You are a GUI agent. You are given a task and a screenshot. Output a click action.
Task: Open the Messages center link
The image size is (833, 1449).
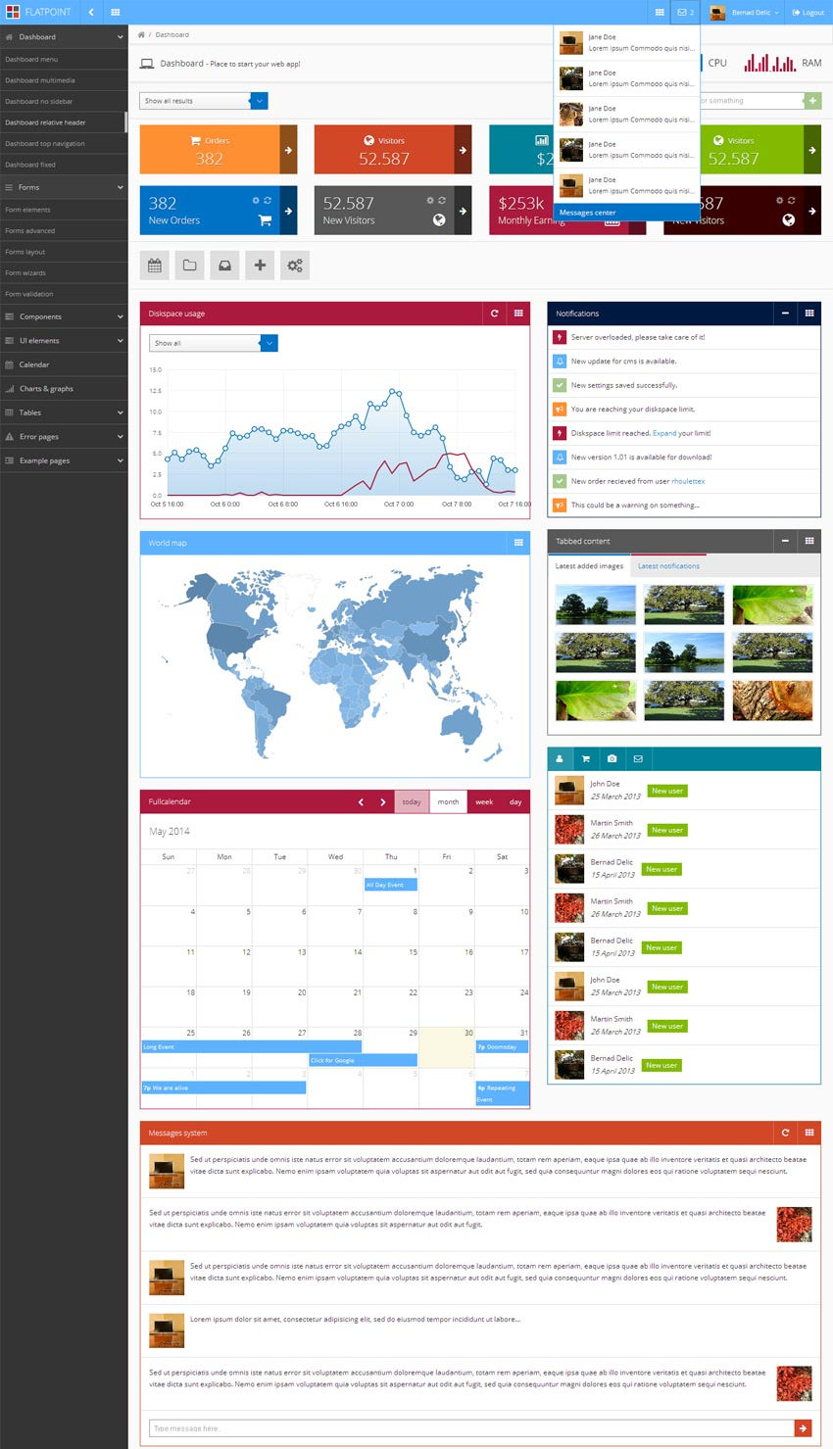click(x=588, y=213)
